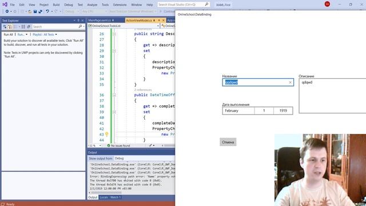
Task: Click the brush cleanup icon below editor
Action: (x=150, y=145)
